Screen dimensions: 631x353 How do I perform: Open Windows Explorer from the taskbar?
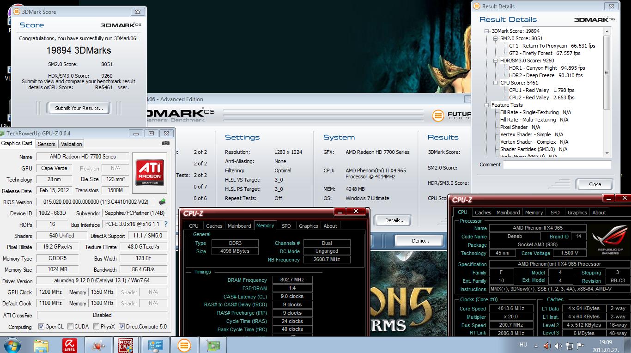[41, 345]
